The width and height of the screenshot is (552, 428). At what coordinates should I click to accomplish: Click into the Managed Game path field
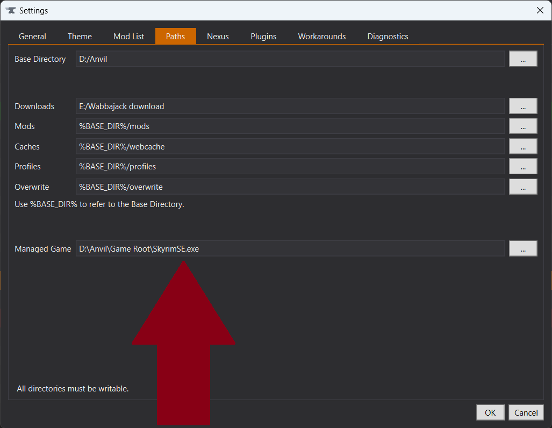[x=290, y=249]
